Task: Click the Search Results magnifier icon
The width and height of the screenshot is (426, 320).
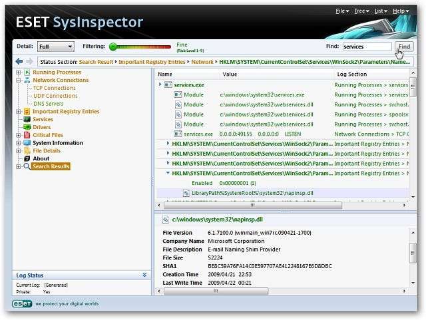Action: pos(27,166)
